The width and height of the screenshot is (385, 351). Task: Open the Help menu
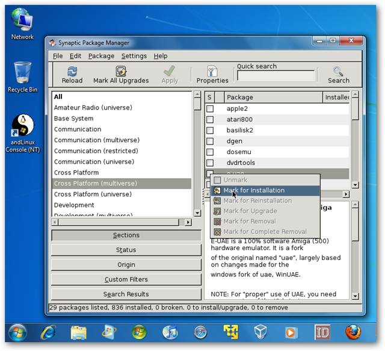point(161,56)
